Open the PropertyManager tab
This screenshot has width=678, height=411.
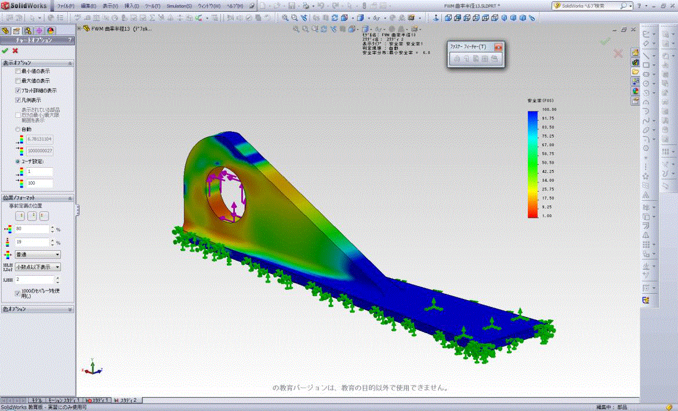click(x=16, y=31)
